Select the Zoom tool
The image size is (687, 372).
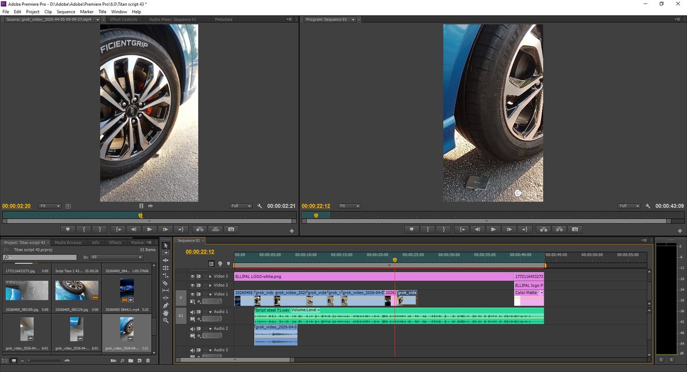point(165,320)
